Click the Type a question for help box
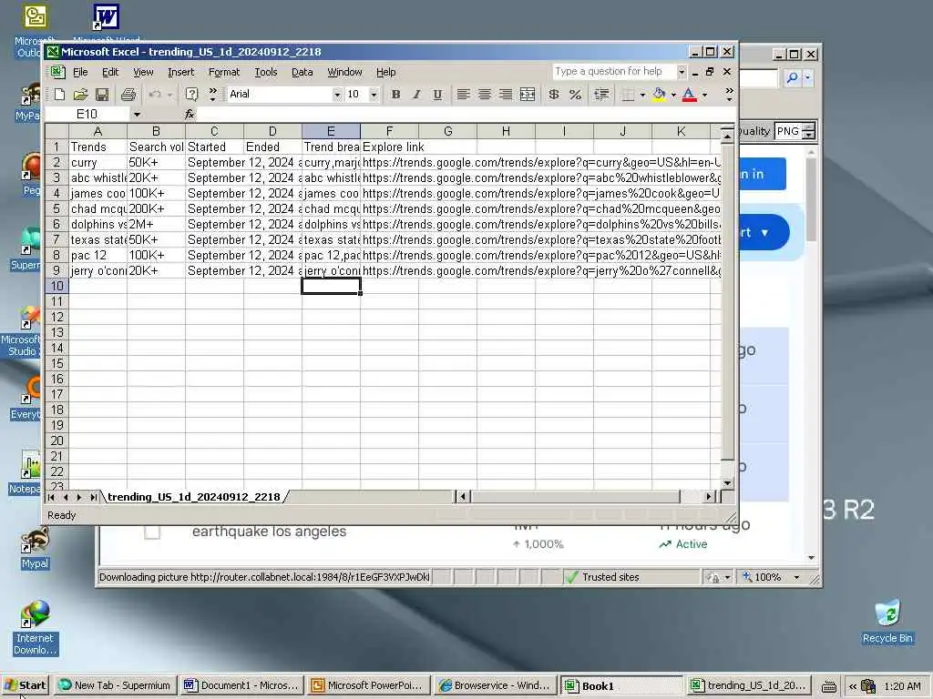 614,72
